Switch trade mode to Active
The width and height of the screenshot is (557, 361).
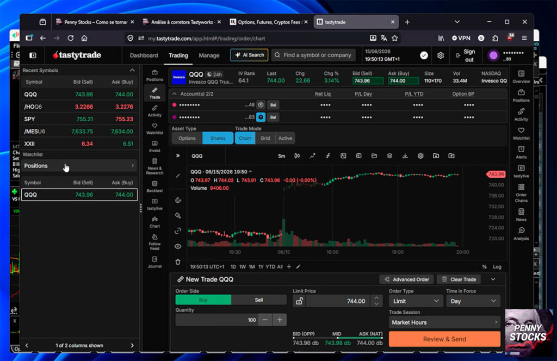(x=285, y=138)
